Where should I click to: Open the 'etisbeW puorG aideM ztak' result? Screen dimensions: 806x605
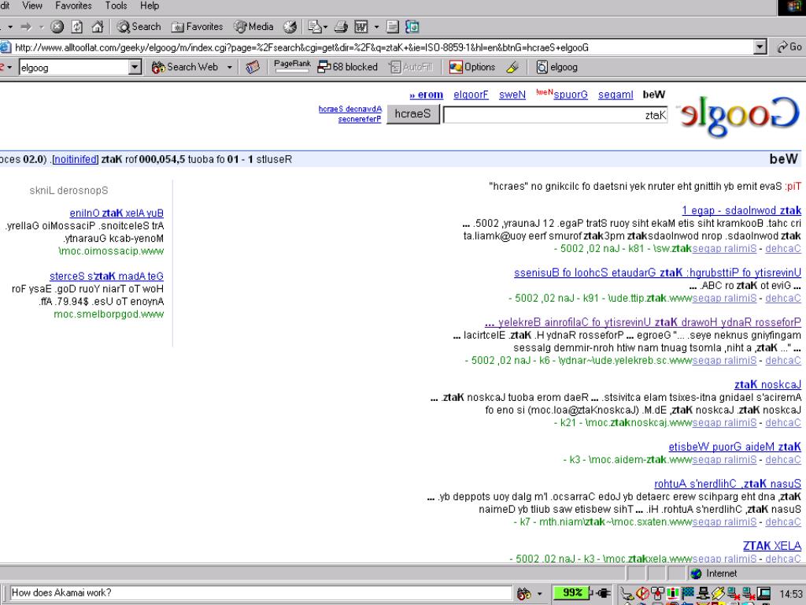(x=734, y=447)
